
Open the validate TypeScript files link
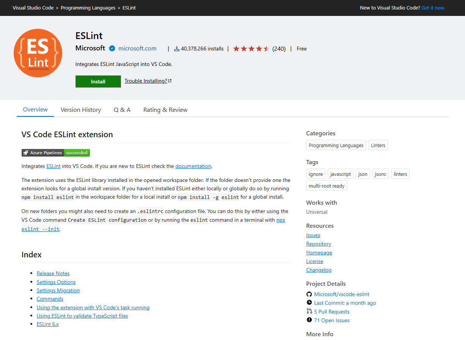coord(82,316)
